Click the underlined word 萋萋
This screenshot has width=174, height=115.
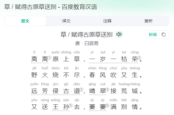coord(97,107)
